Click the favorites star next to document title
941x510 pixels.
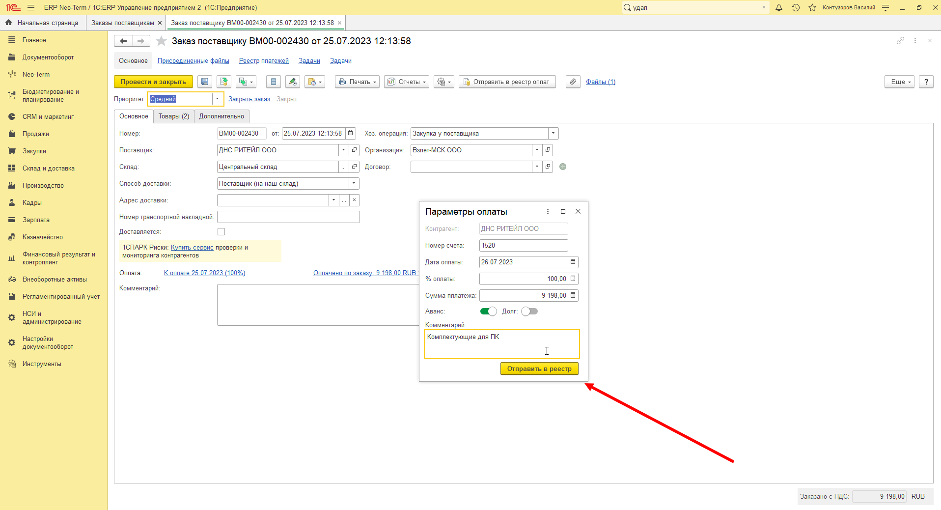pos(161,41)
